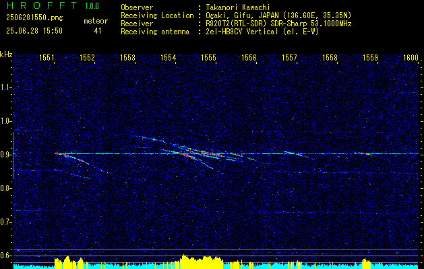This screenshot has height=269, width=424.
Task: Click the R820T2(RTL-SDR) receiver description
Action: (x=278, y=24)
